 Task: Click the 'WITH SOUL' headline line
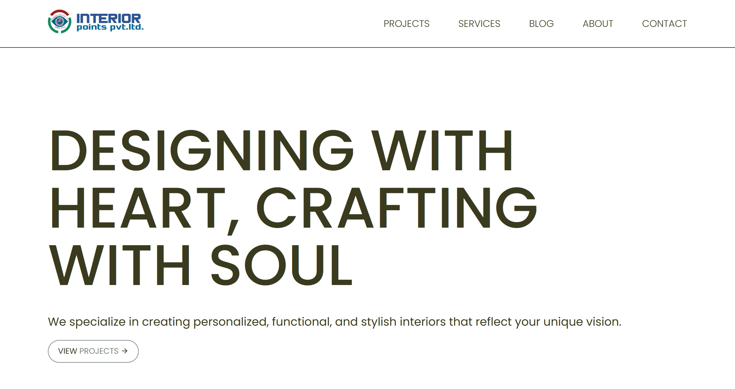tap(200, 265)
